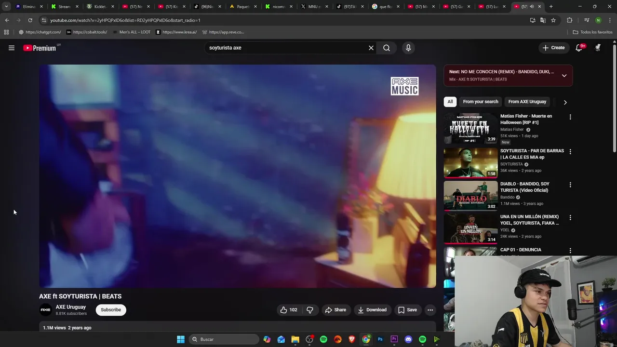Screen dimensions: 617x347
Task: Switch to the Paquet browser tab
Action: pos(242,7)
